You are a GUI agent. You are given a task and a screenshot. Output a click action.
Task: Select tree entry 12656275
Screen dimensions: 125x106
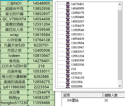point(77,13)
